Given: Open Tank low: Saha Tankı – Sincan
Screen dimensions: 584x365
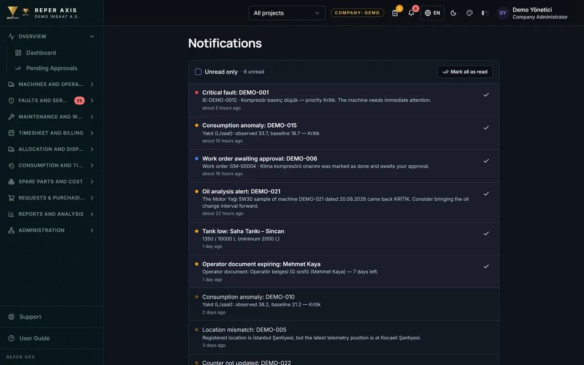Looking at the screenshot, I should tap(243, 231).
